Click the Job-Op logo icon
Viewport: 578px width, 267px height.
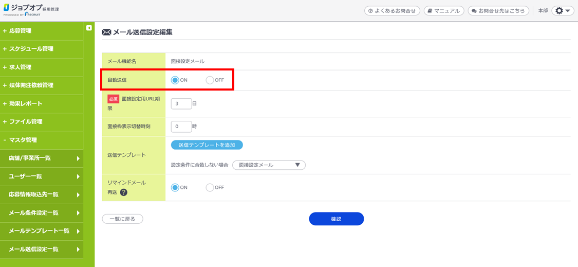point(7,8)
